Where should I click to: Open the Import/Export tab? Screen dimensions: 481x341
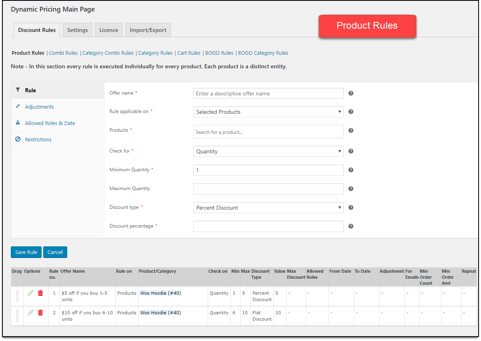[148, 30]
